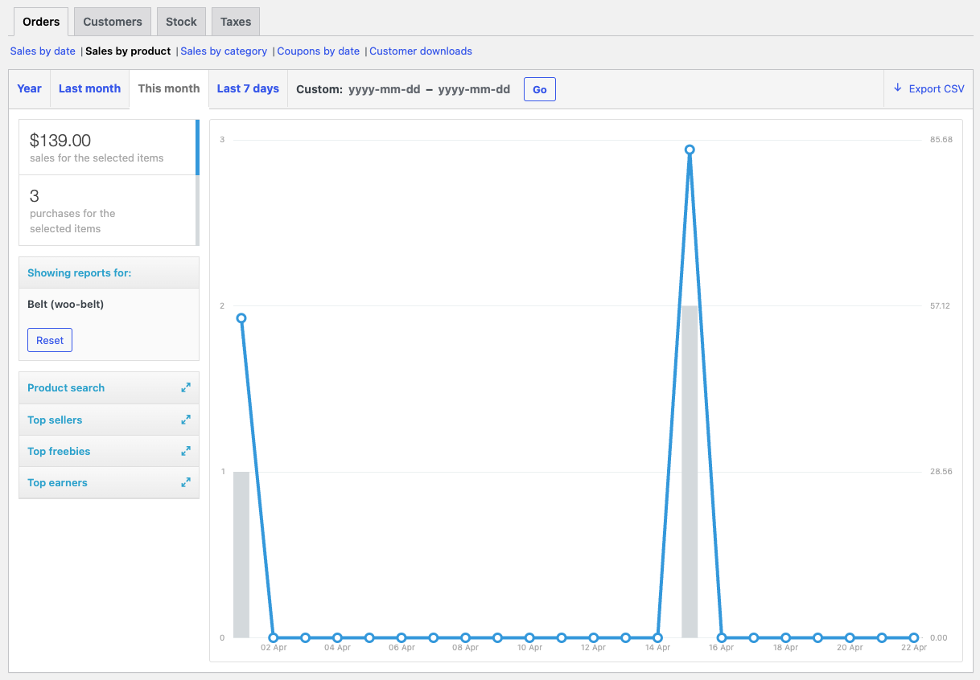Screen dimensions: 980x680
Task: View Coupons by date report
Action: (318, 51)
